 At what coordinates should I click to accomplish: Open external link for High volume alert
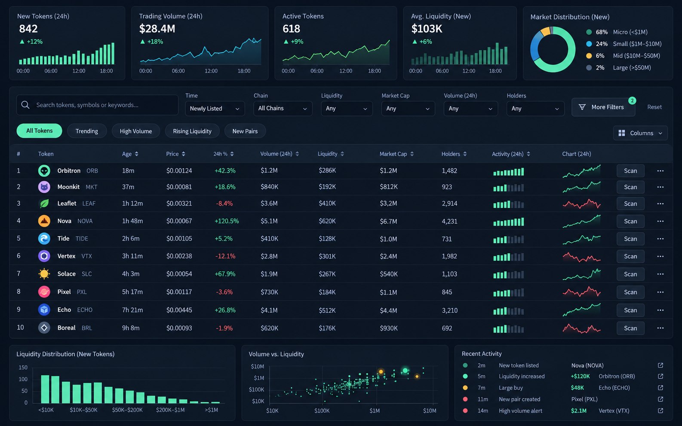click(660, 411)
